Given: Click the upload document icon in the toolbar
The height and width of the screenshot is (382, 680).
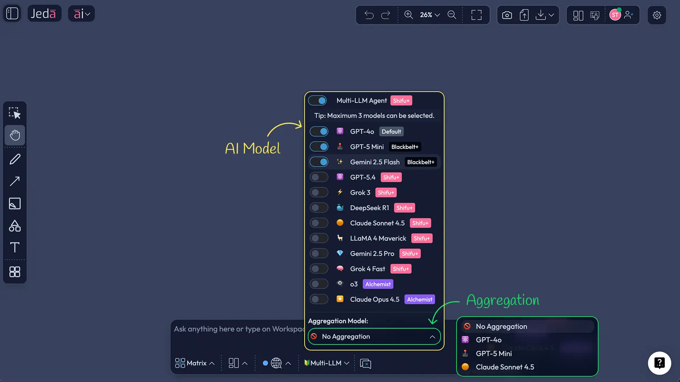Looking at the screenshot, I should [x=525, y=15].
